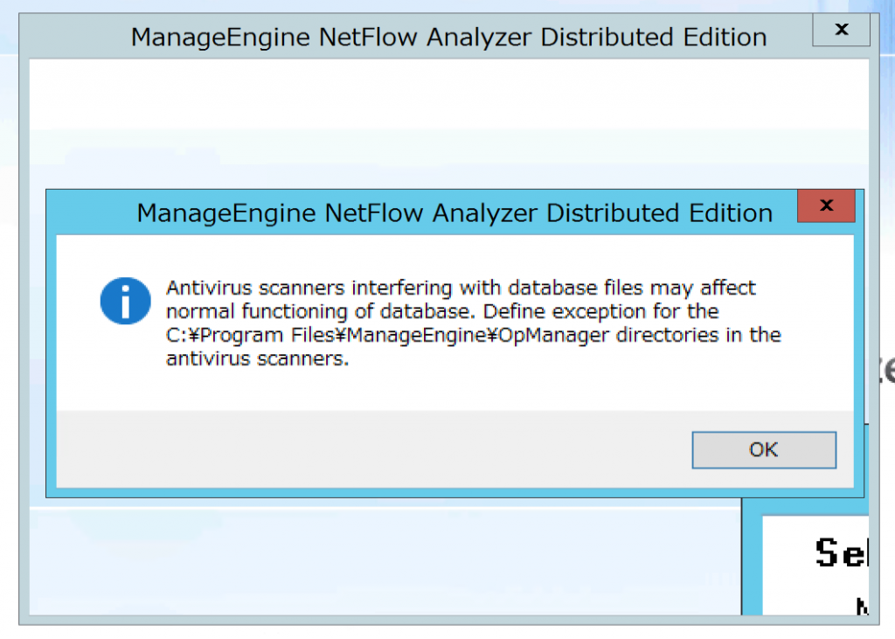Viewport: 895px width, 639px height.
Task: Close the foreground dialog with its red X
Action: 826,206
